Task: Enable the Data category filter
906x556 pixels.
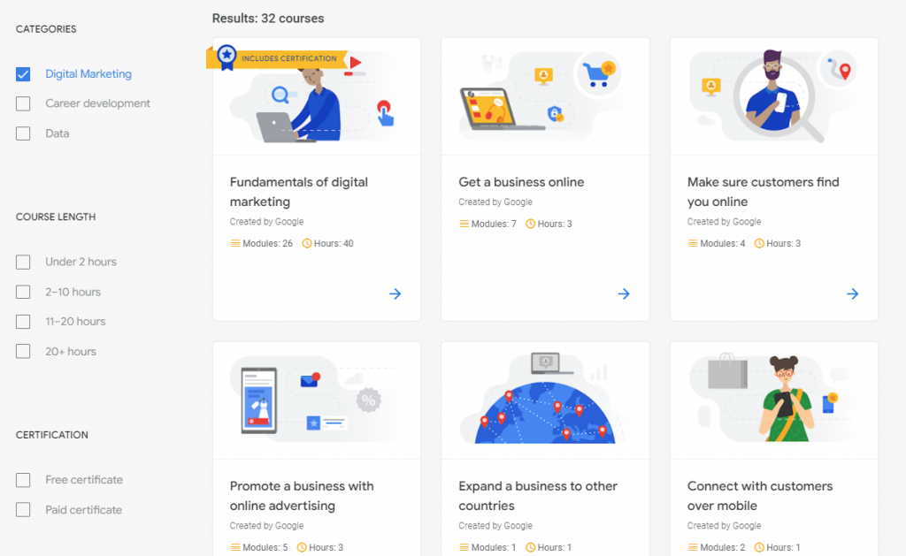Action: 23,134
